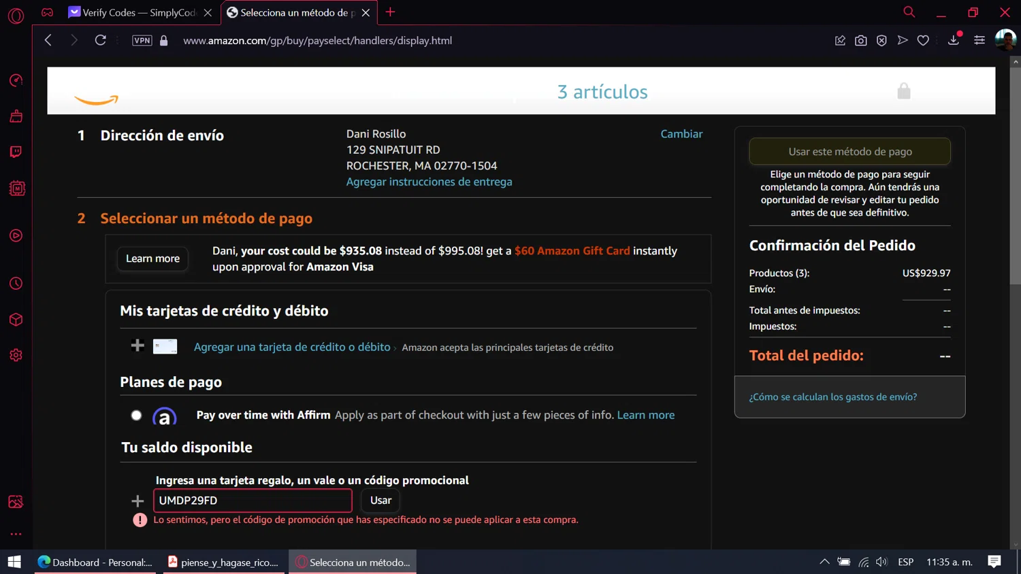Switch ESP keyboard language indicator
Screen dimensions: 1021x574
pyautogui.click(x=905, y=562)
